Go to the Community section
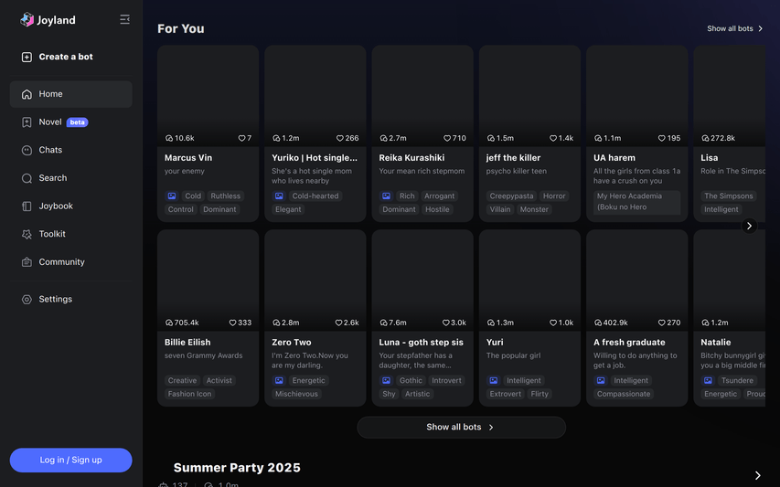Screen dimensions: 780x487 point(61,262)
